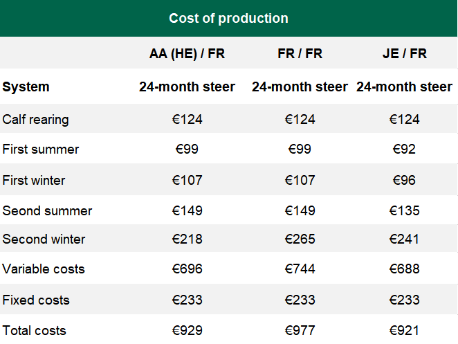Click the System row label
The image size is (458, 344).
26,87
